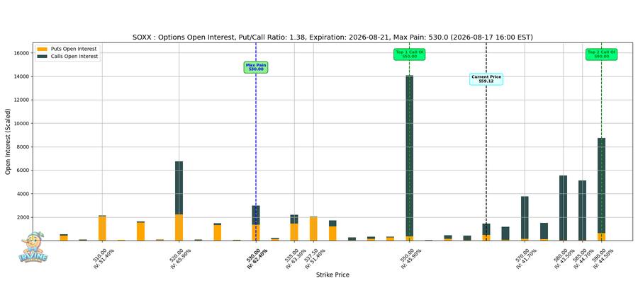Click the Top 2 Call OI 590.00 label
The height and width of the screenshot is (283, 638).
[x=601, y=54]
